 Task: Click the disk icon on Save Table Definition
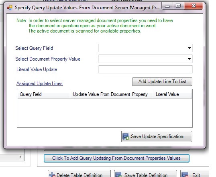click(119, 175)
